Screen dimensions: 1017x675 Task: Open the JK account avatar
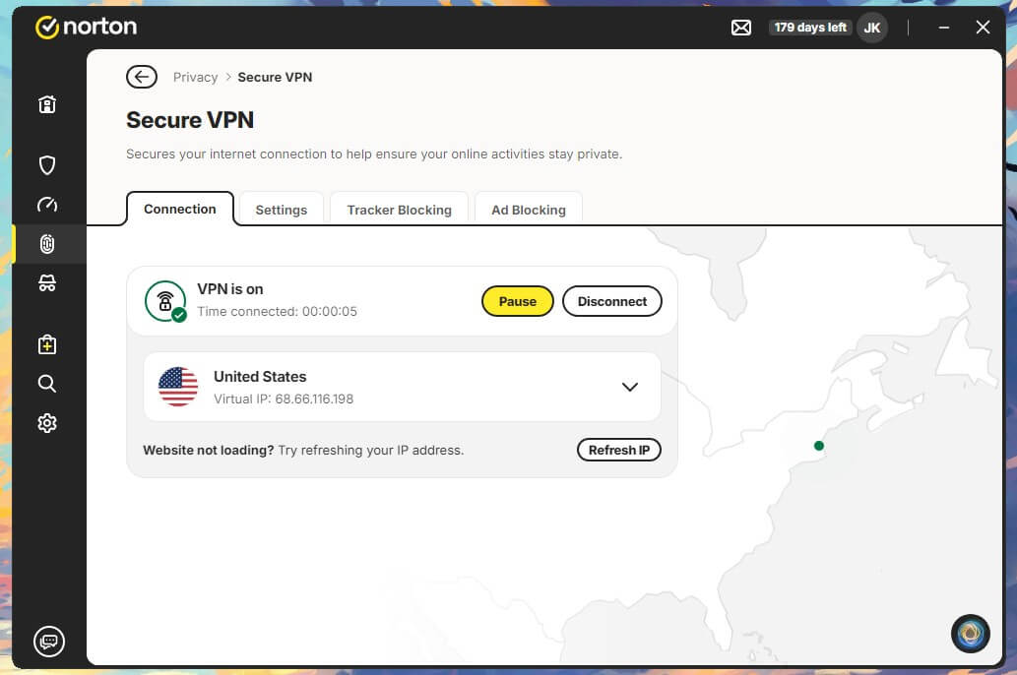[x=871, y=28]
